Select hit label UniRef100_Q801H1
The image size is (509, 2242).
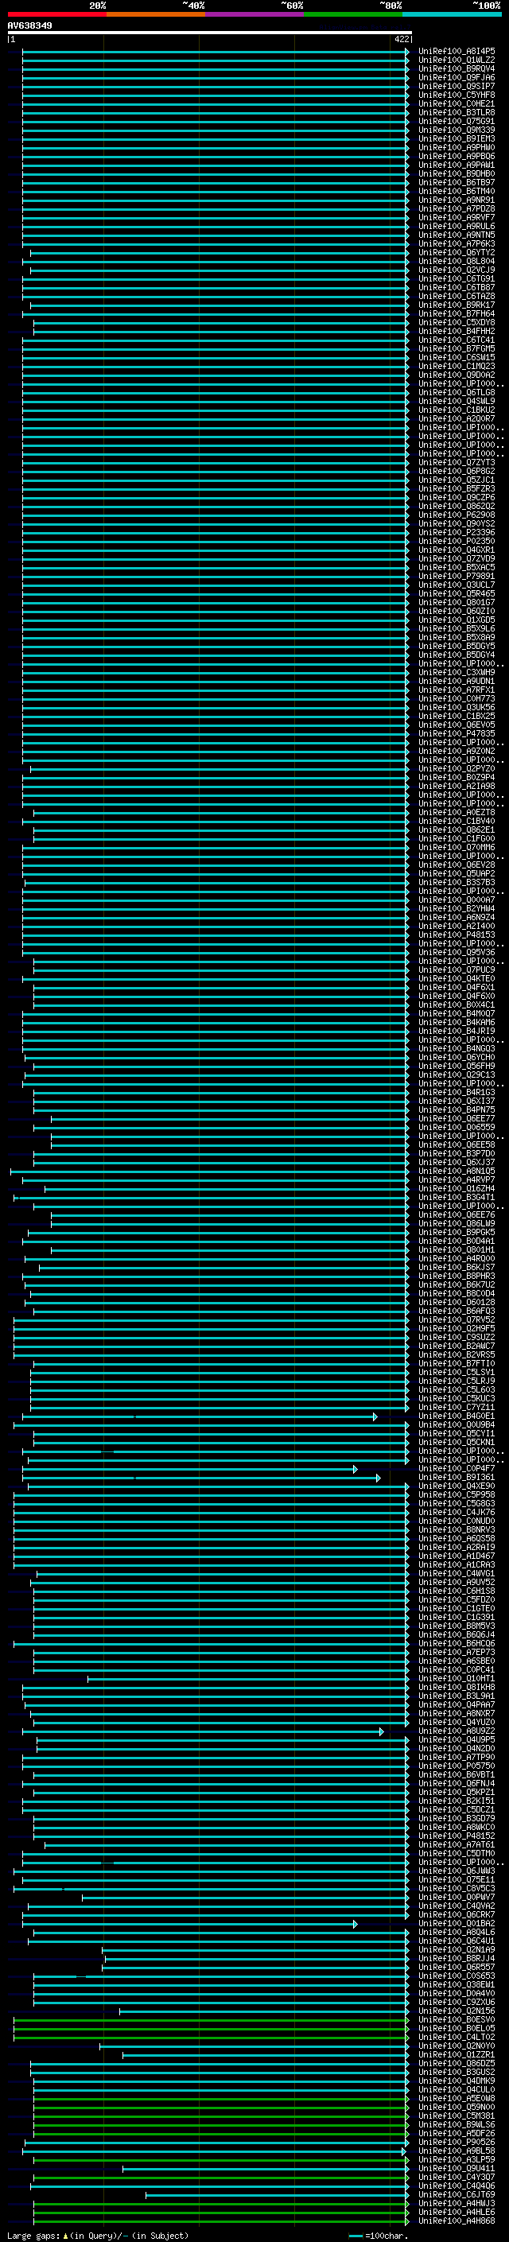click(x=457, y=1249)
